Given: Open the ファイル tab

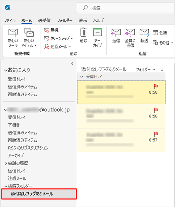Looking at the screenshot, I should [9, 21].
